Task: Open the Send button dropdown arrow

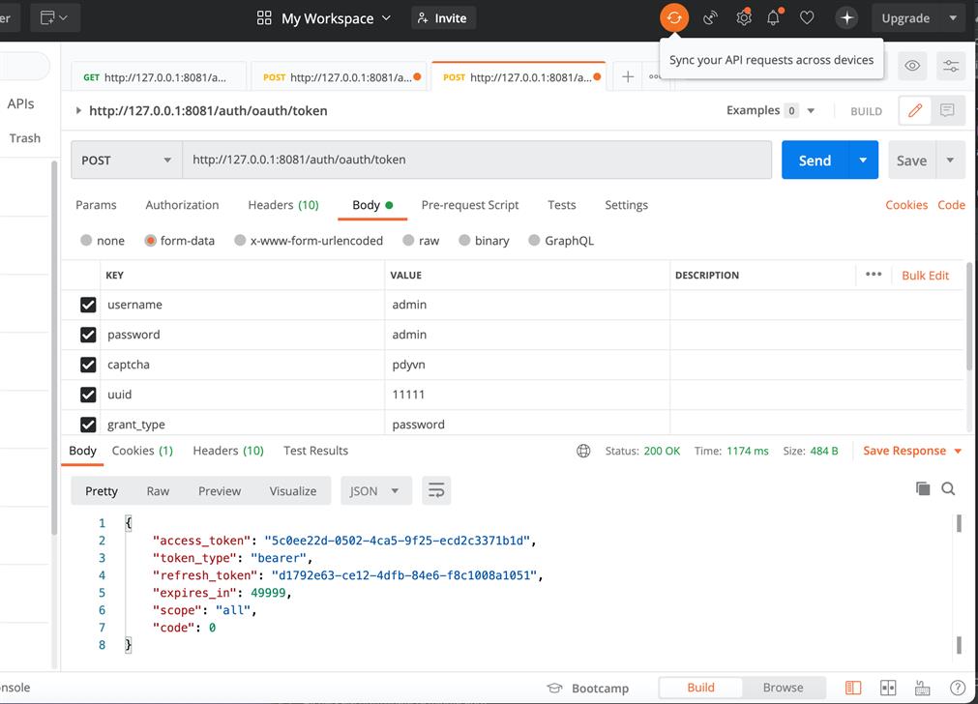Action: 863,161
